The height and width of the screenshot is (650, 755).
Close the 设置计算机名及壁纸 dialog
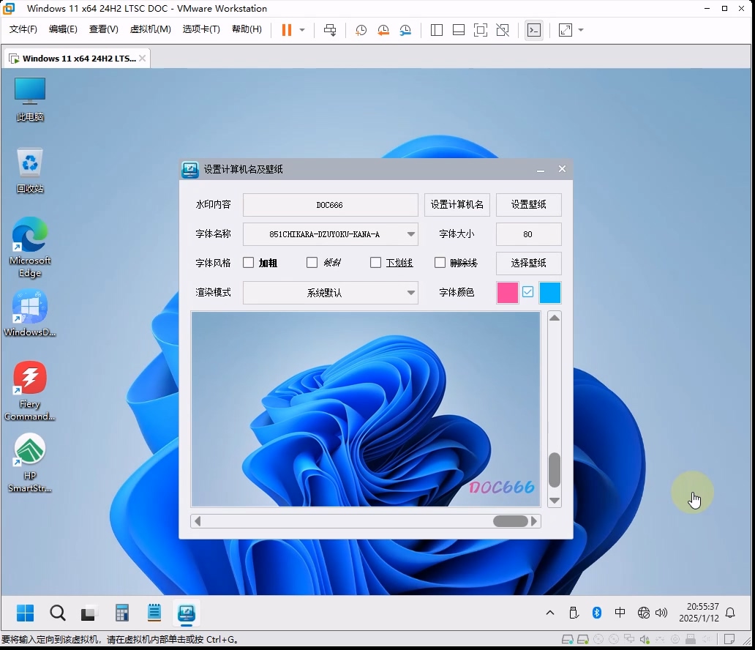click(x=562, y=169)
